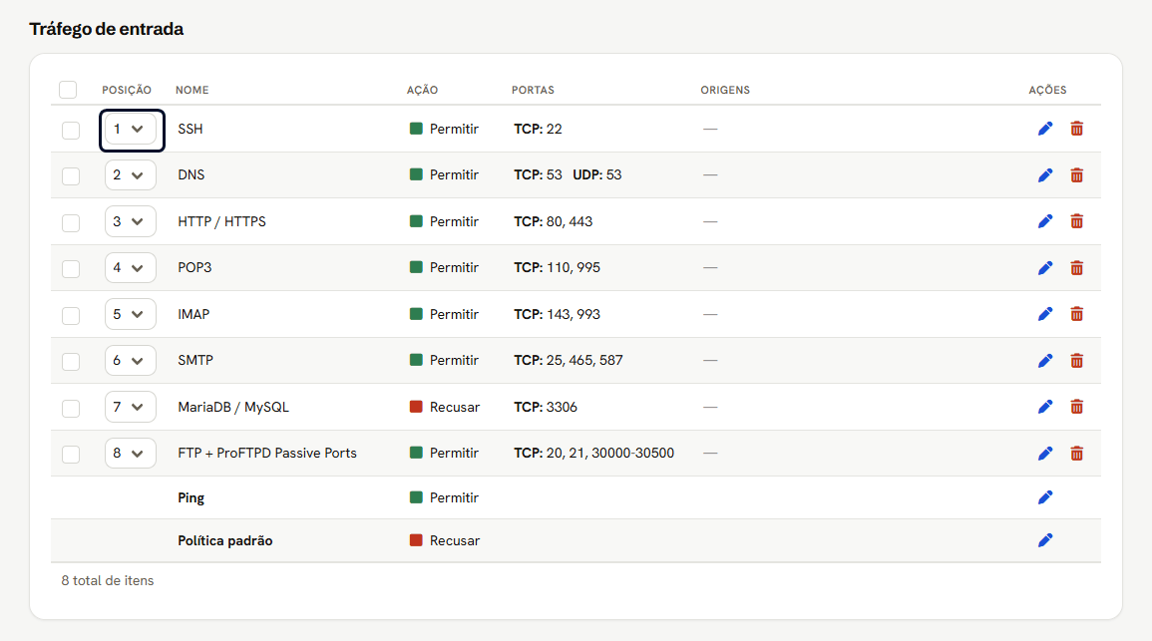Check the SSH row checkbox
Image resolution: width=1152 pixels, height=641 pixels.
[x=71, y=131]
